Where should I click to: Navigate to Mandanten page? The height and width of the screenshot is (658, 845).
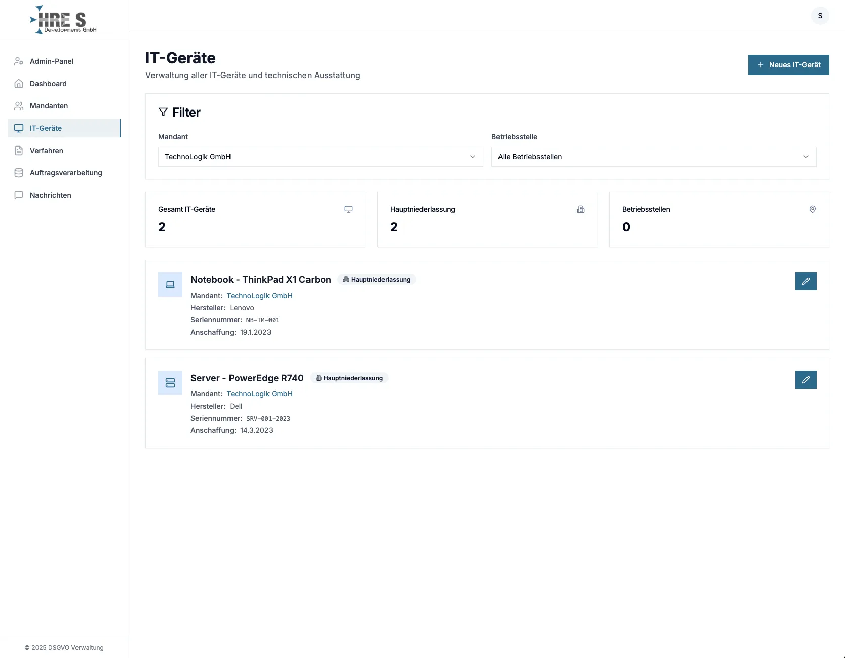pyautogui.click(x=49, y=106)
